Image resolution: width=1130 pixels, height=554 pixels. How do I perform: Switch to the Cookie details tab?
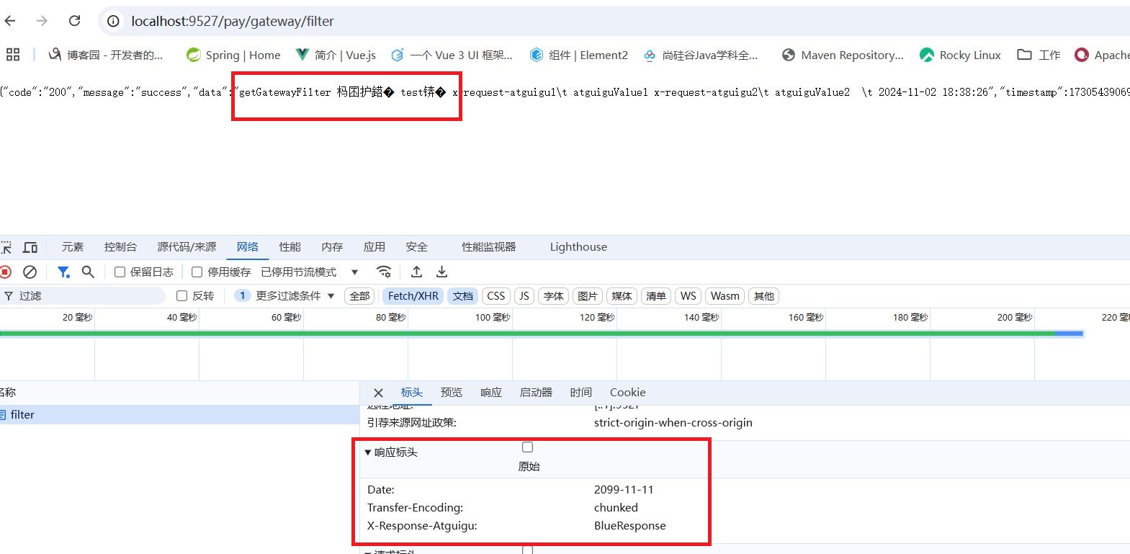click(628, 393)
